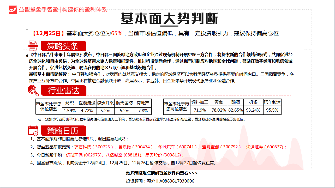Screen dimensions: 335x188
Task: Click the calendar icon beside 策略日历
Action: [x=33, y=130]
